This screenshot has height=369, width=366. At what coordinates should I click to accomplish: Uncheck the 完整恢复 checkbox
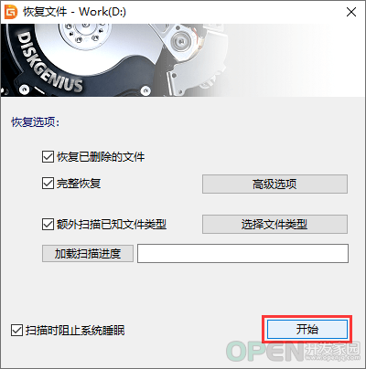point(48,184)
